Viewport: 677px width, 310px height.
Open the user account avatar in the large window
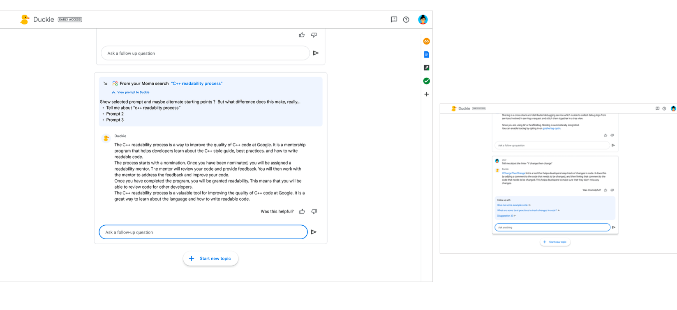pos(423,19)
